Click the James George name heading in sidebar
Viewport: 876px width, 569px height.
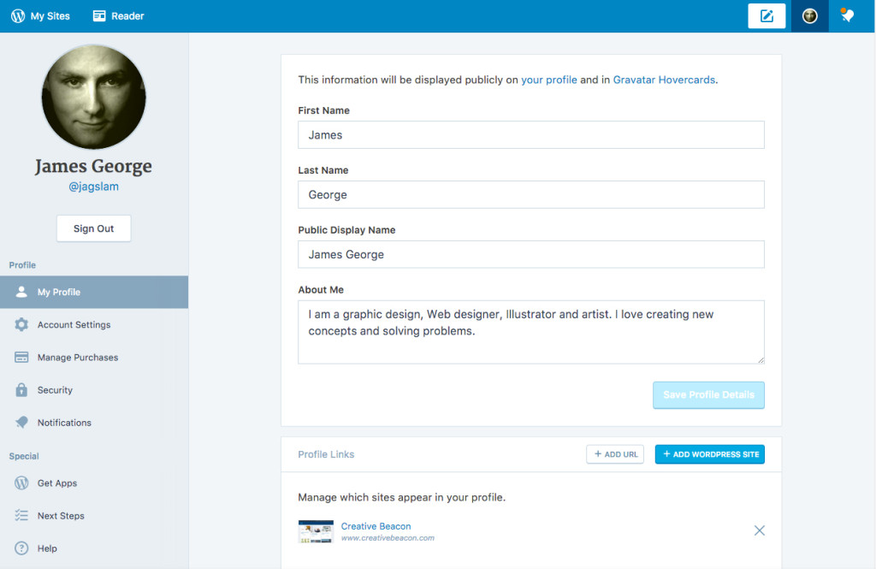94,166
